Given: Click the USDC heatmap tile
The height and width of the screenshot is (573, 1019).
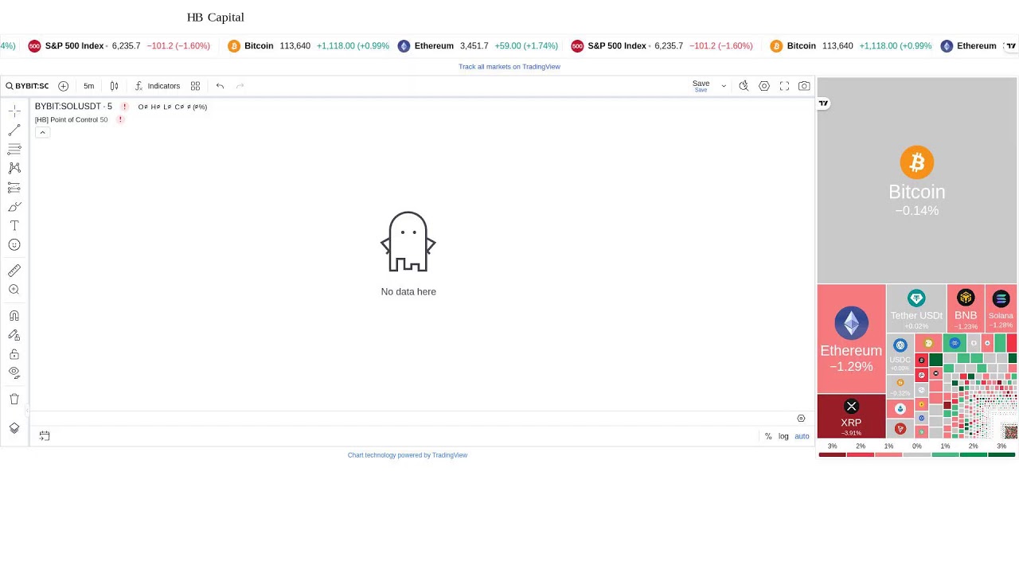Looking at the screenshot, I should (x=900, y=353).
